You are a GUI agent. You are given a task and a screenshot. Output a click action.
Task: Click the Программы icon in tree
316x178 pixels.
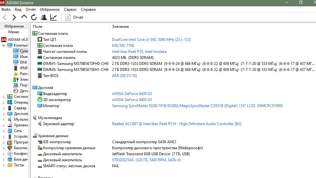(10, 142)
